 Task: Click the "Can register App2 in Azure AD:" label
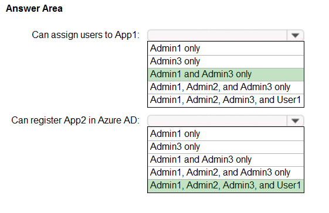tap(75, 121)
